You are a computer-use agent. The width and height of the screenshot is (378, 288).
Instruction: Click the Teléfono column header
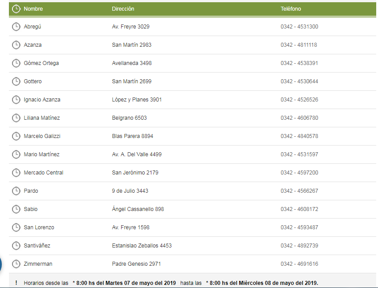291,9
